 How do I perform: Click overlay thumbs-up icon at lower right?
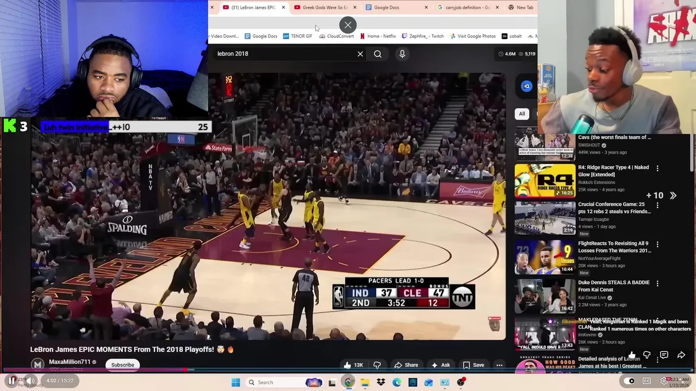pyautogui.click(x=632, y=356)
